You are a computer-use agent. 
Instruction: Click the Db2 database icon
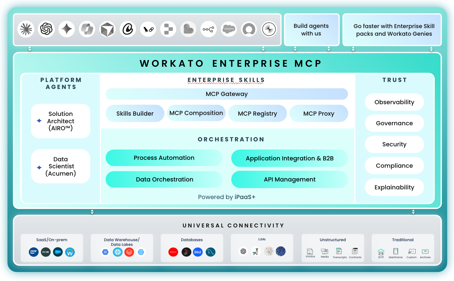198,252
